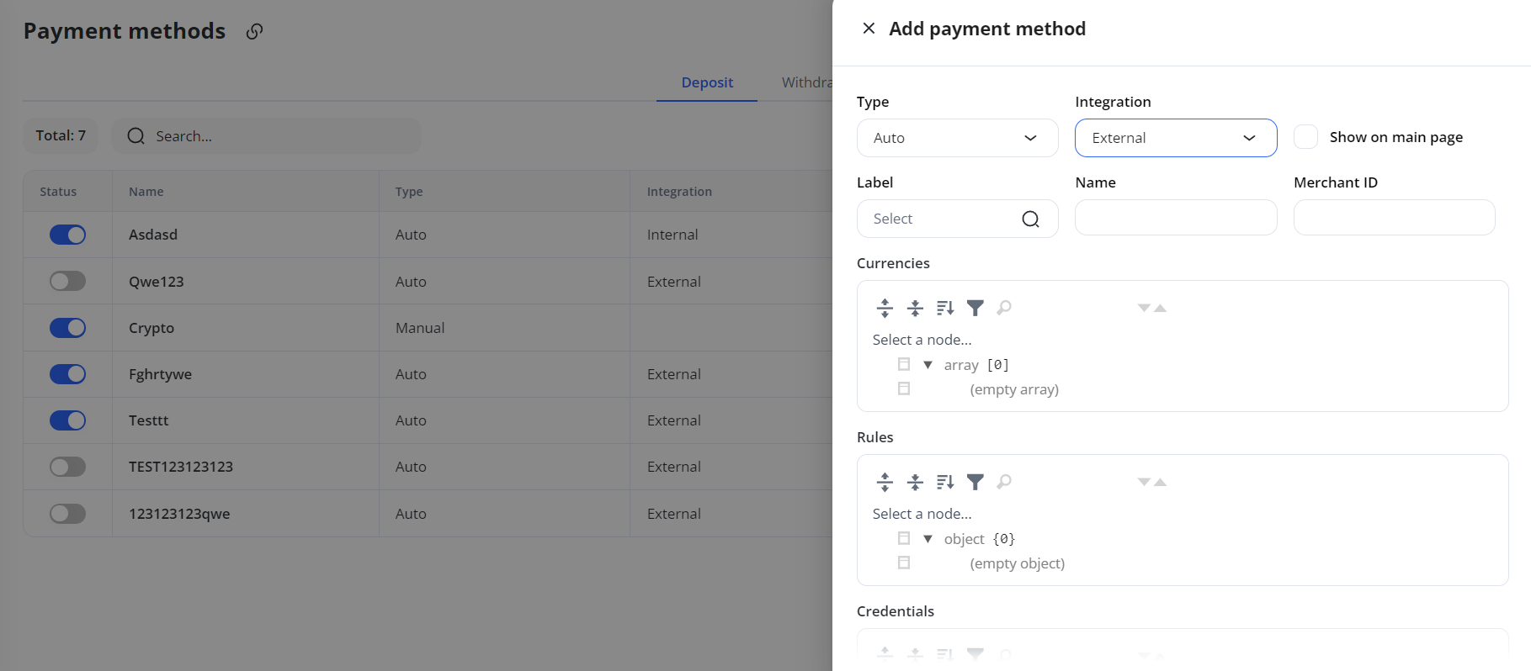Click the magnifier icon in Label select

tap(1030, 219)
